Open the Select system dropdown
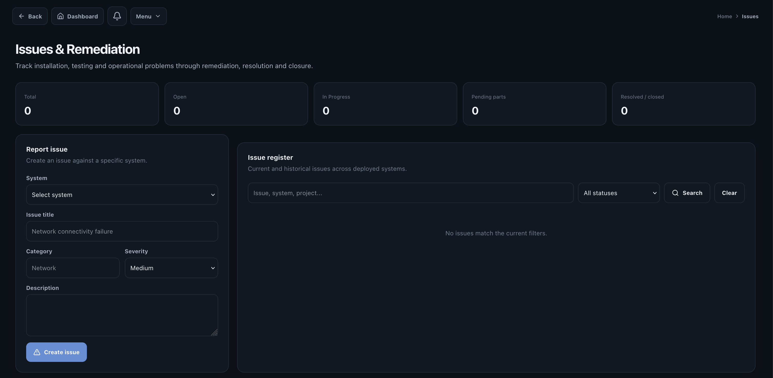 click(122, 195)
